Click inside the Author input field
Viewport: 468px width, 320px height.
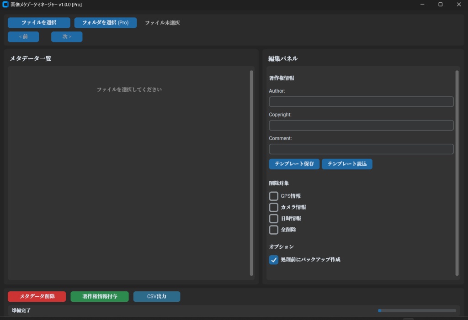361,101
